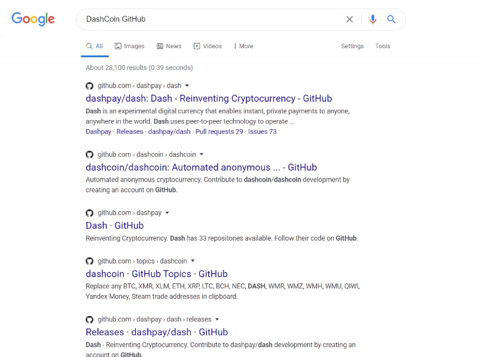
Task: Click the About 28,100 results text
Action: 139,68
